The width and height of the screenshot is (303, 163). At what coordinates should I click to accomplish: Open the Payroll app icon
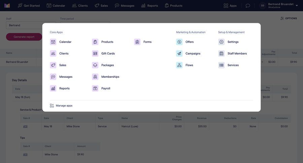[95, 88]
